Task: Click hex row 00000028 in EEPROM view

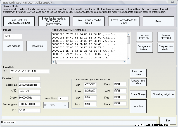Action: tap(83, 51)
